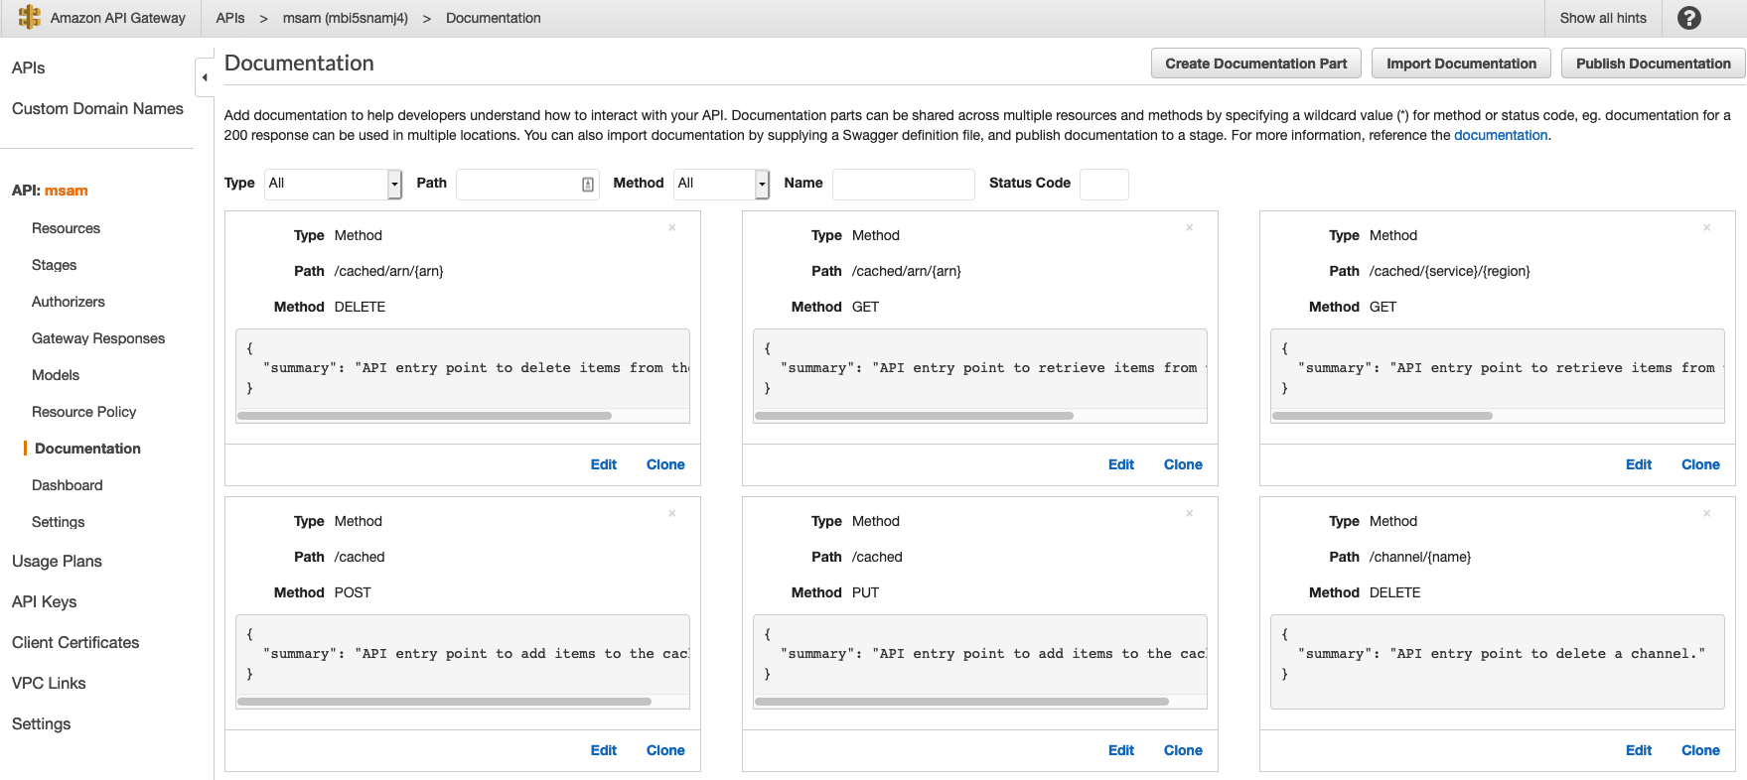The height and width of the screenshot is (780, 1747).
Task: Click scrollbar in /cached POST code box
Action: tap(444, 702)
